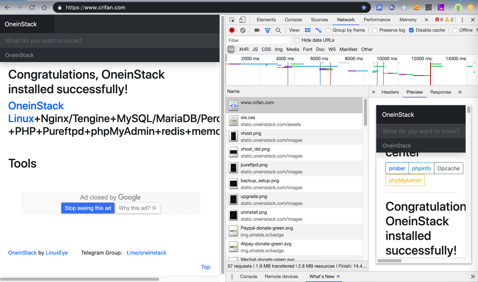Click the Why this ad? button

click(x=138, y=208)
